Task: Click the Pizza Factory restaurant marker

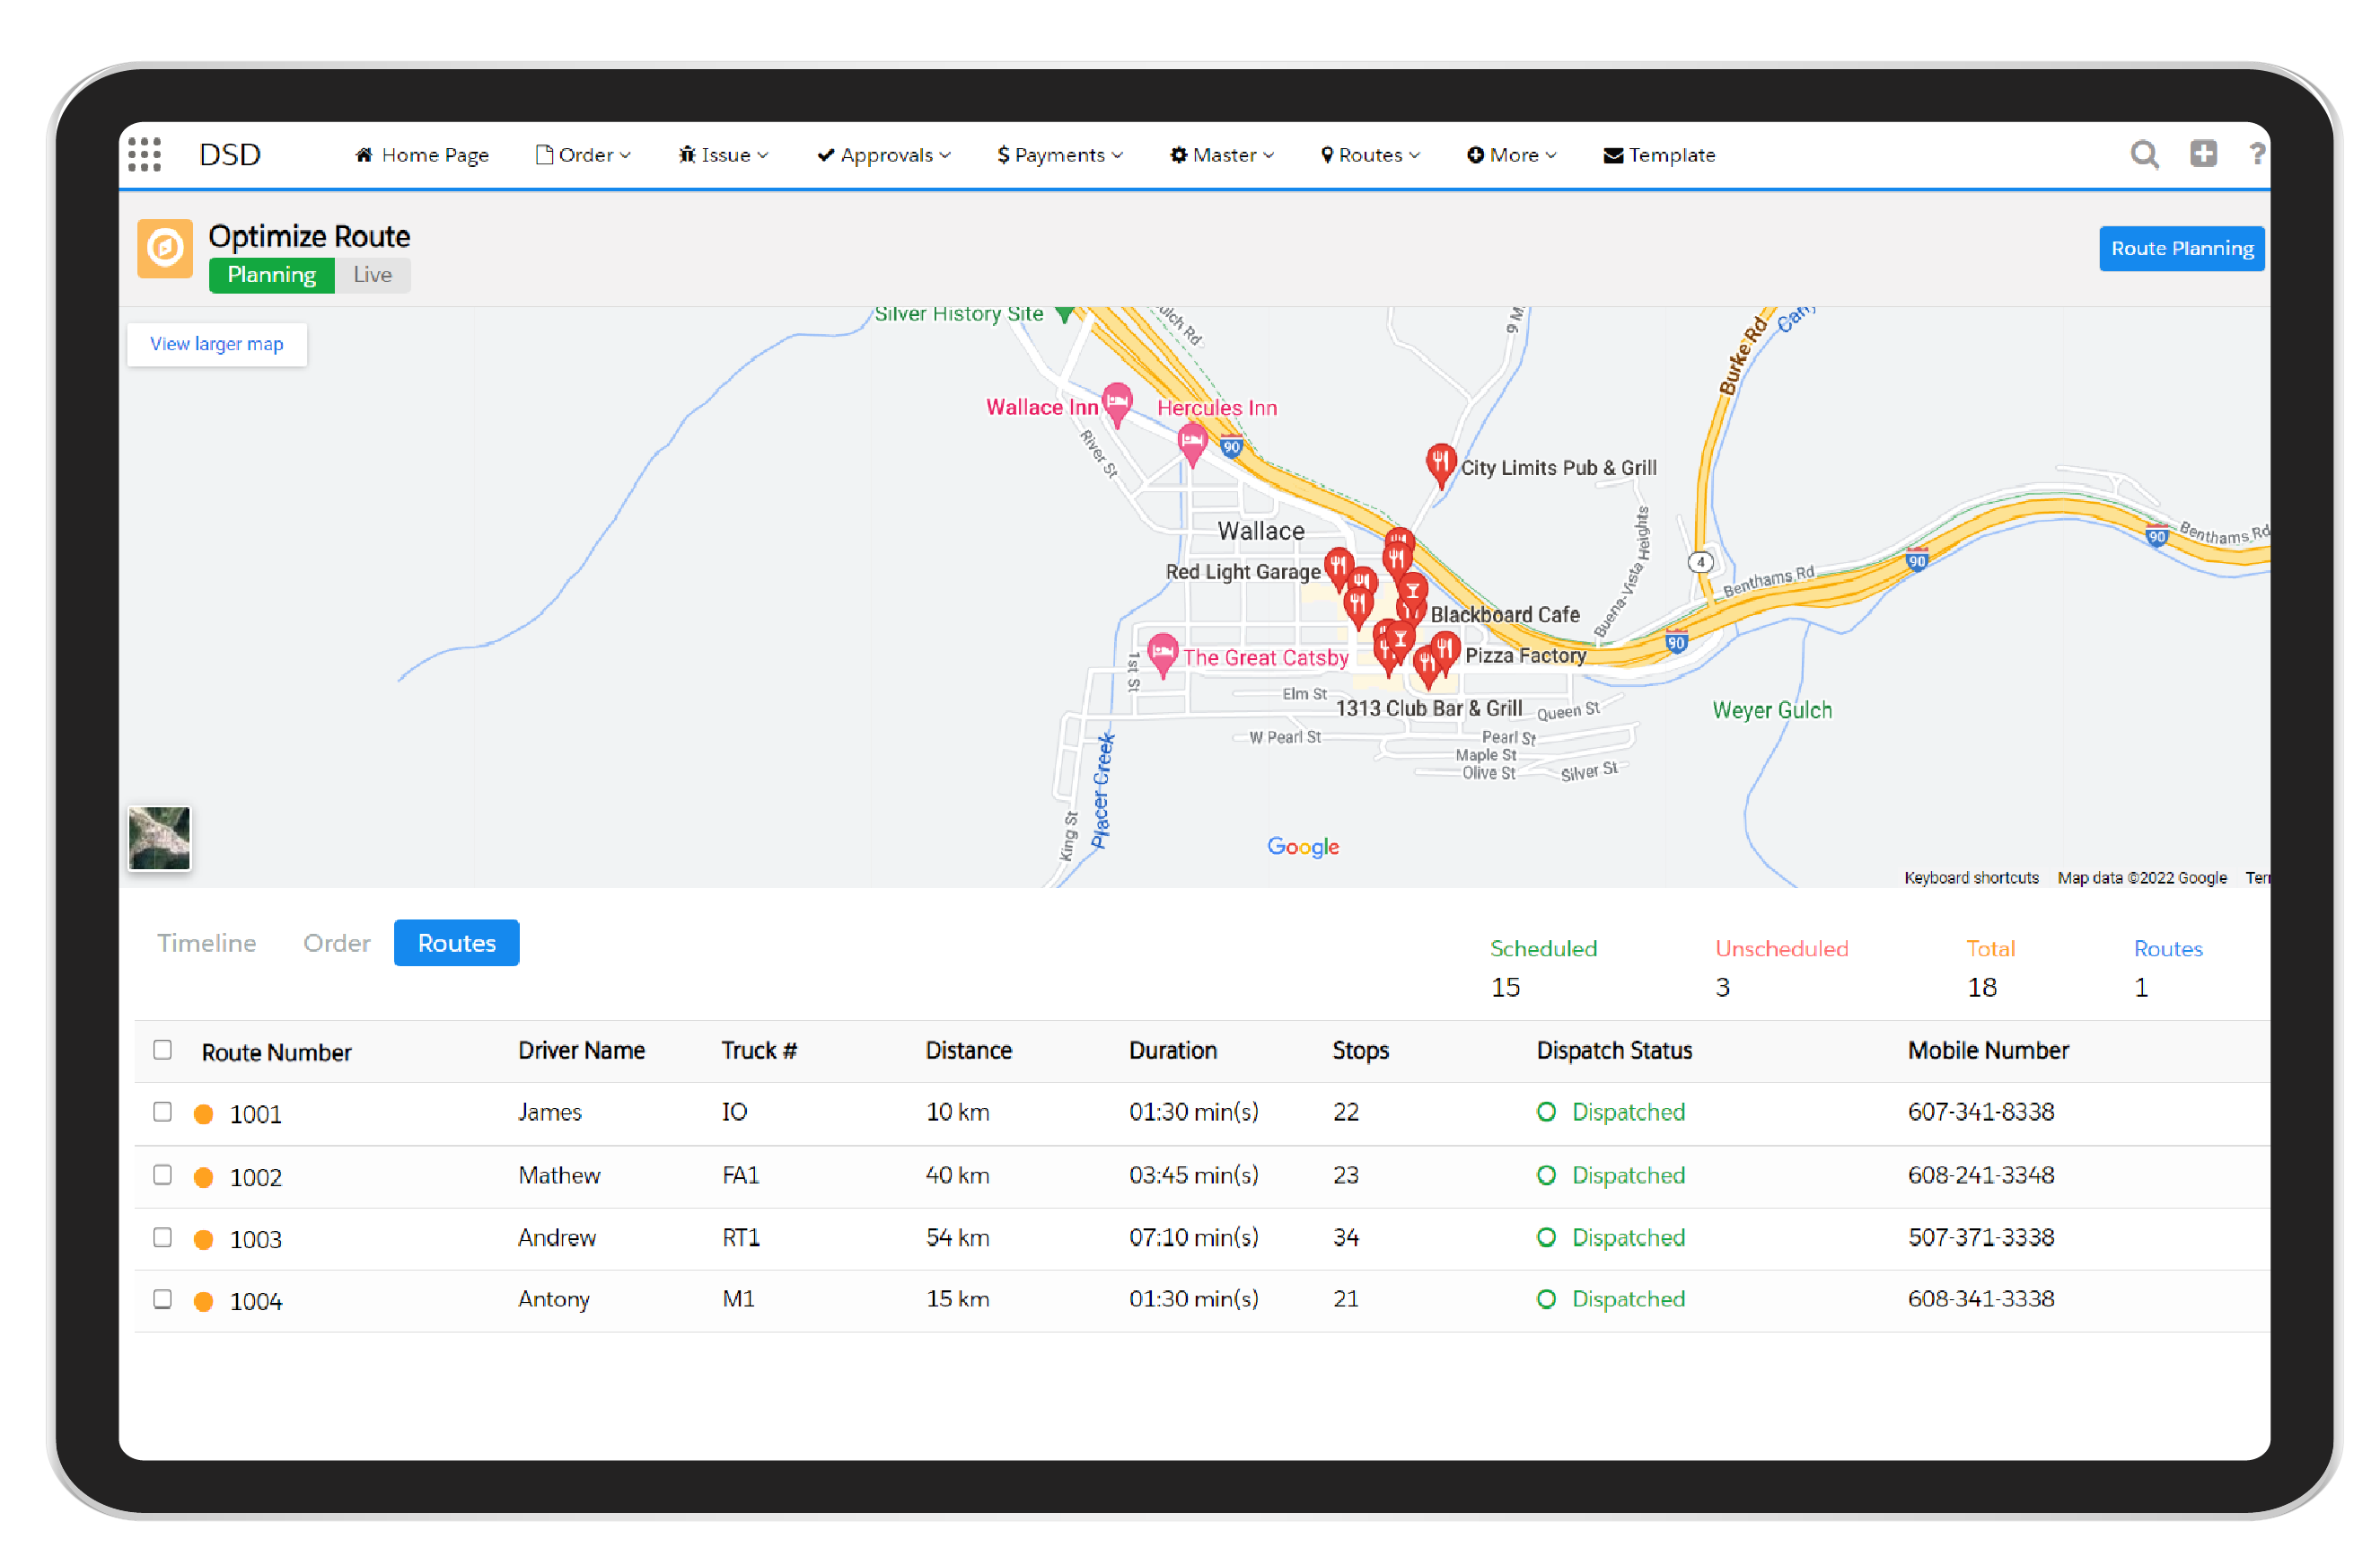Action: click(x=1446, y=652)
